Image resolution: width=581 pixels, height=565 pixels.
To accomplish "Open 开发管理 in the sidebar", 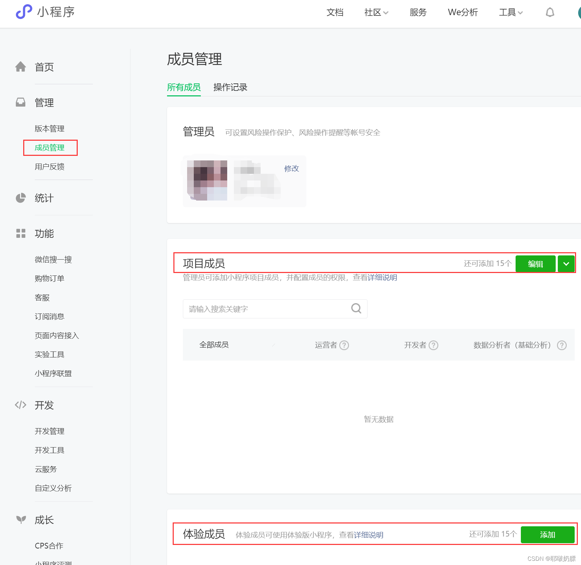I will [x=50, y=431].
